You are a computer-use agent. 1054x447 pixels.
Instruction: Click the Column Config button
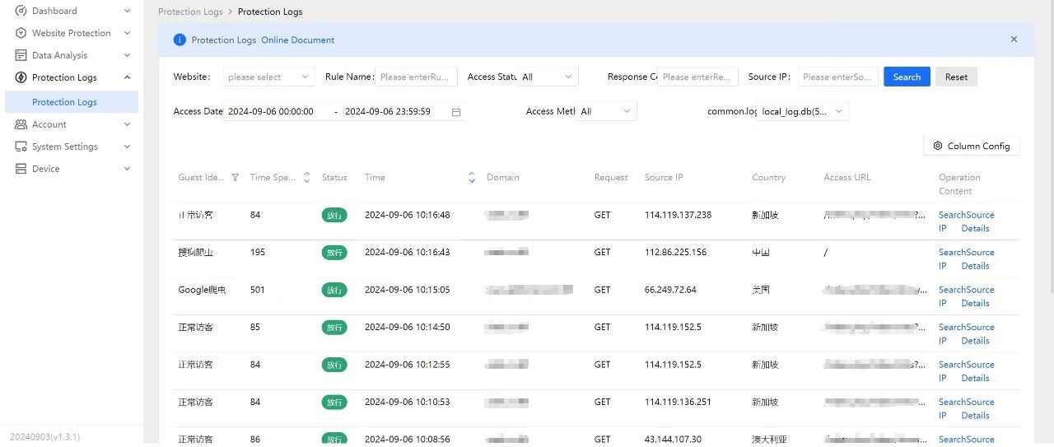[972, 146]
